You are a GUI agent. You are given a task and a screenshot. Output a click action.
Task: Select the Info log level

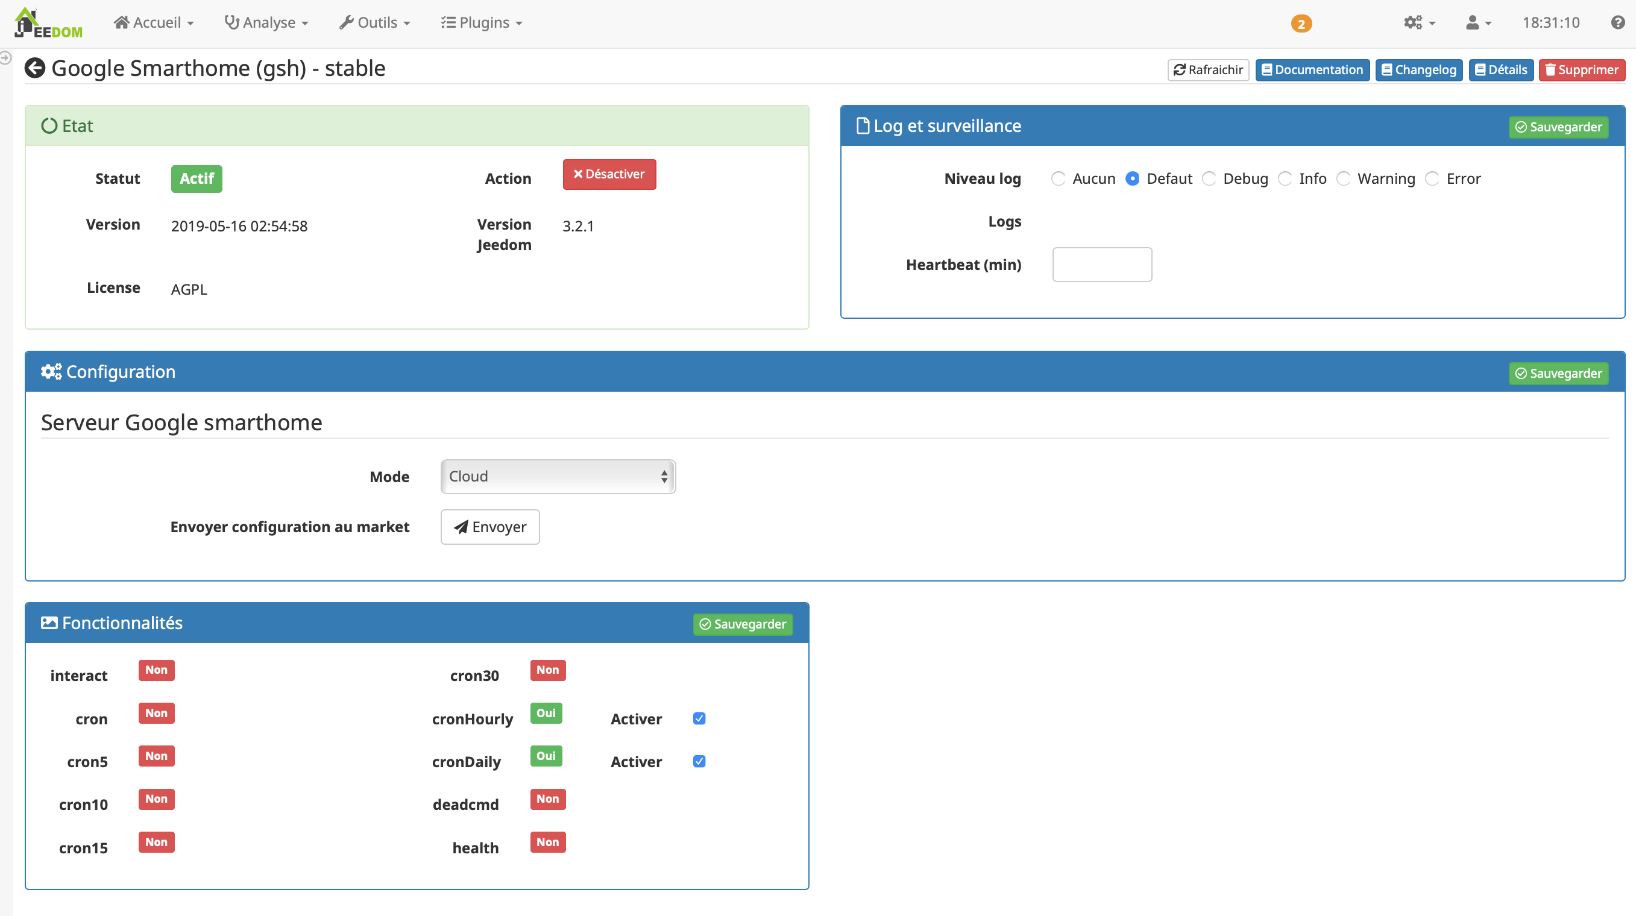(1285, 179)
